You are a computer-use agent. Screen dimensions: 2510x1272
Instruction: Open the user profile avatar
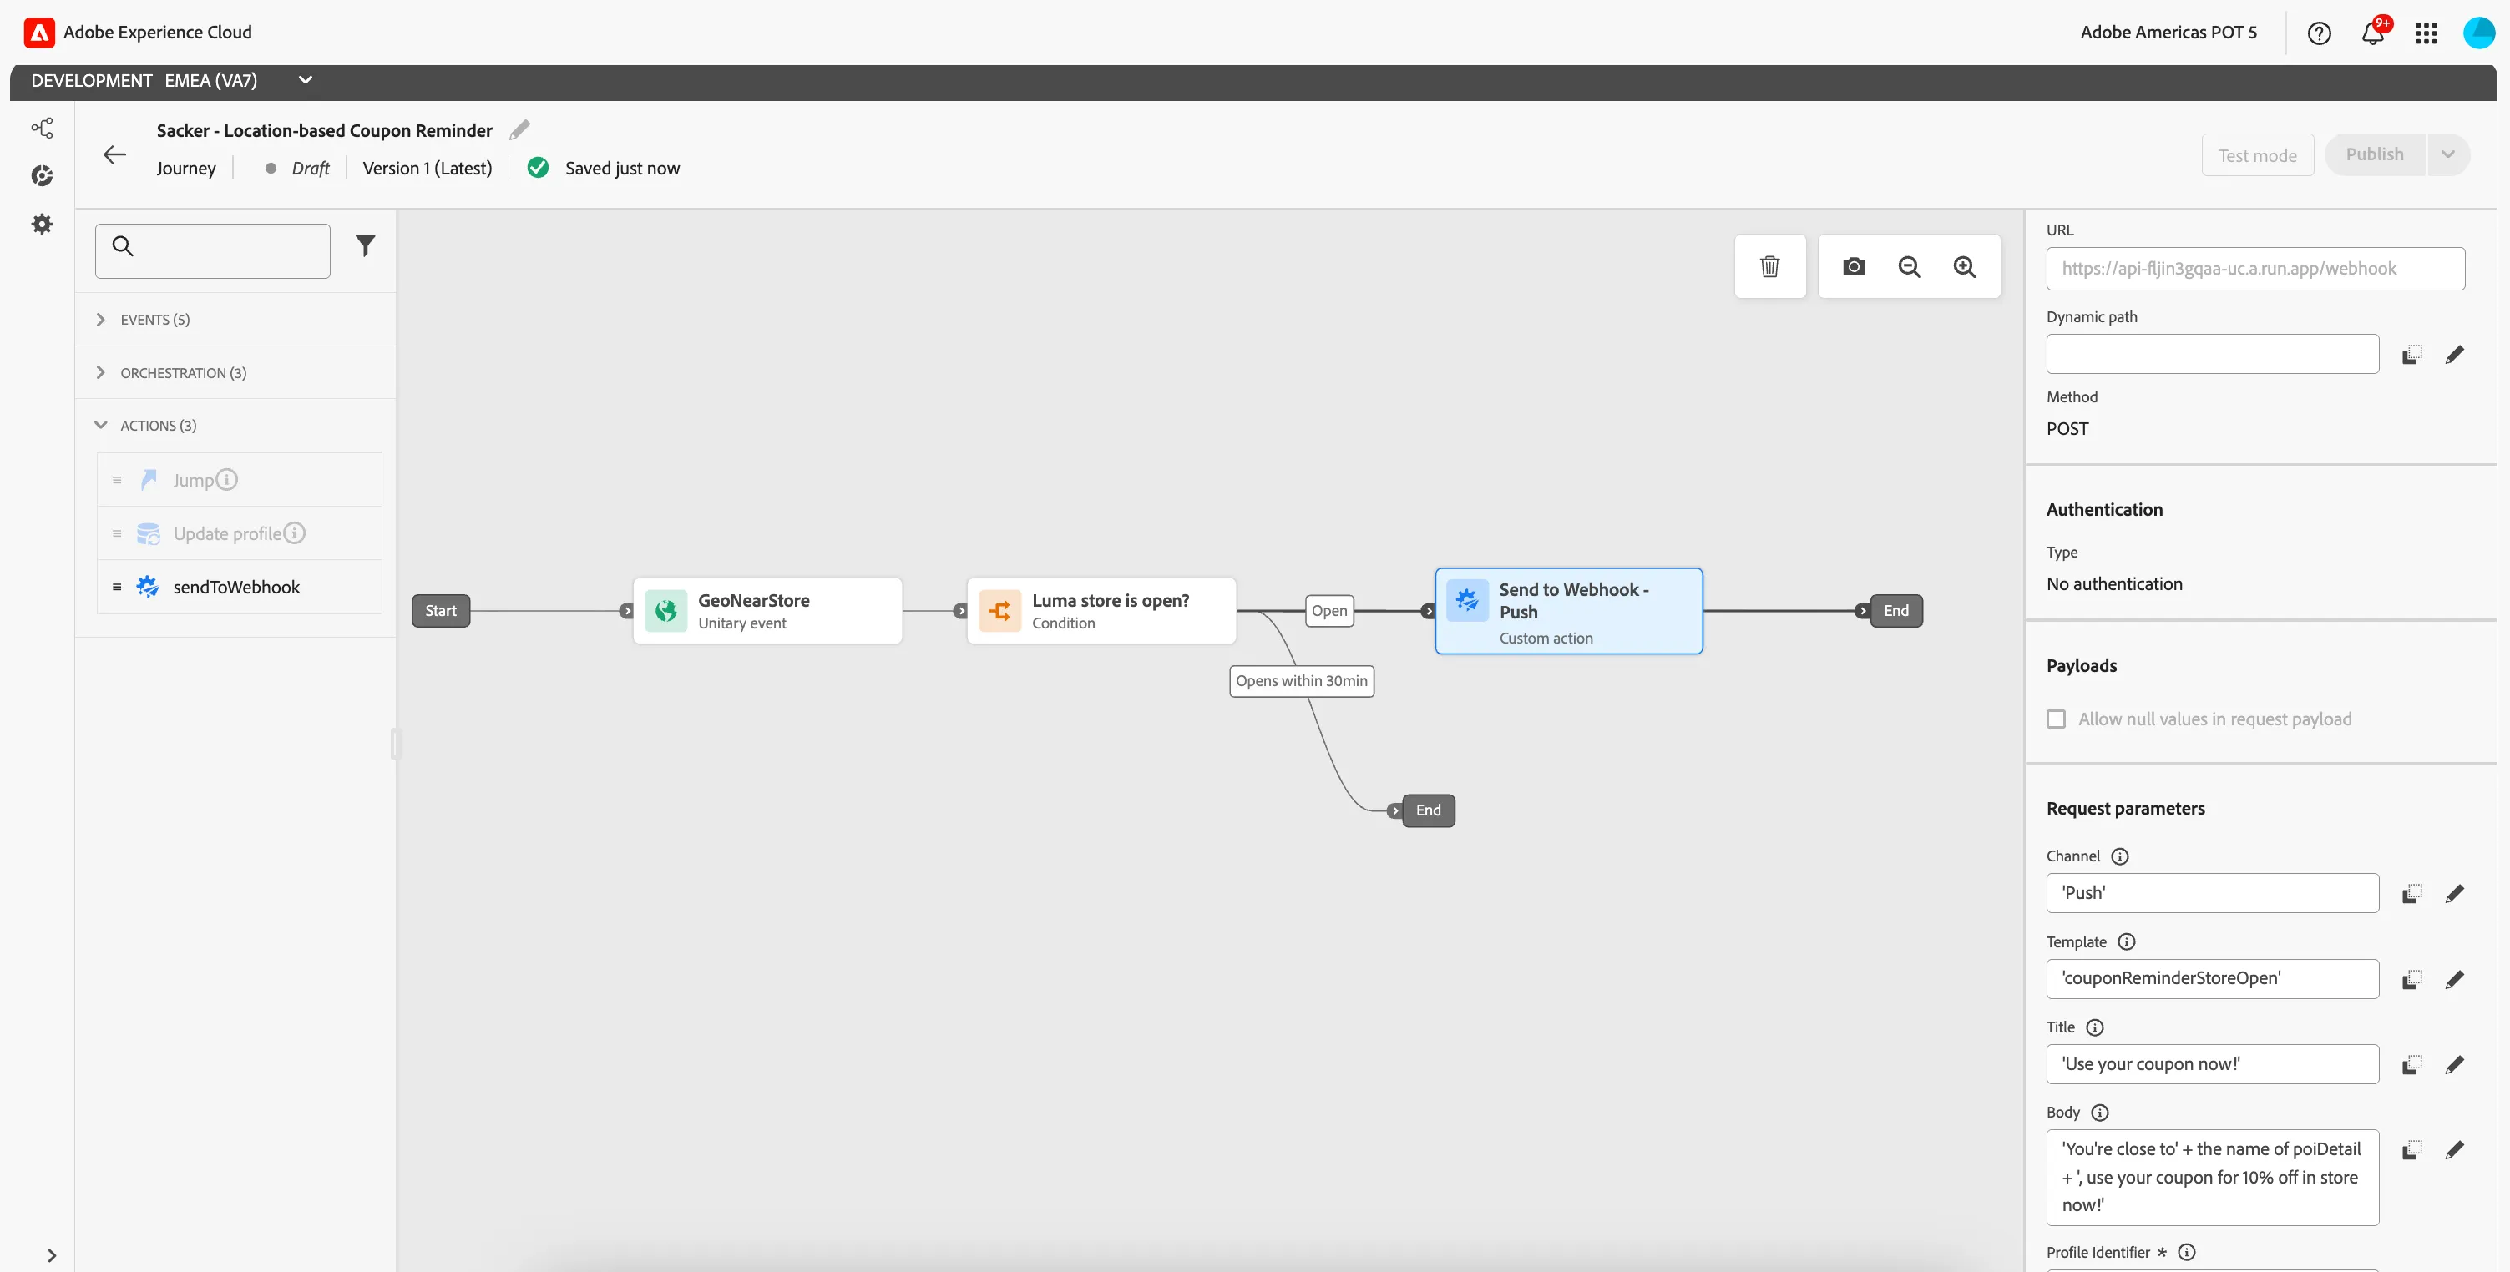2479,33
